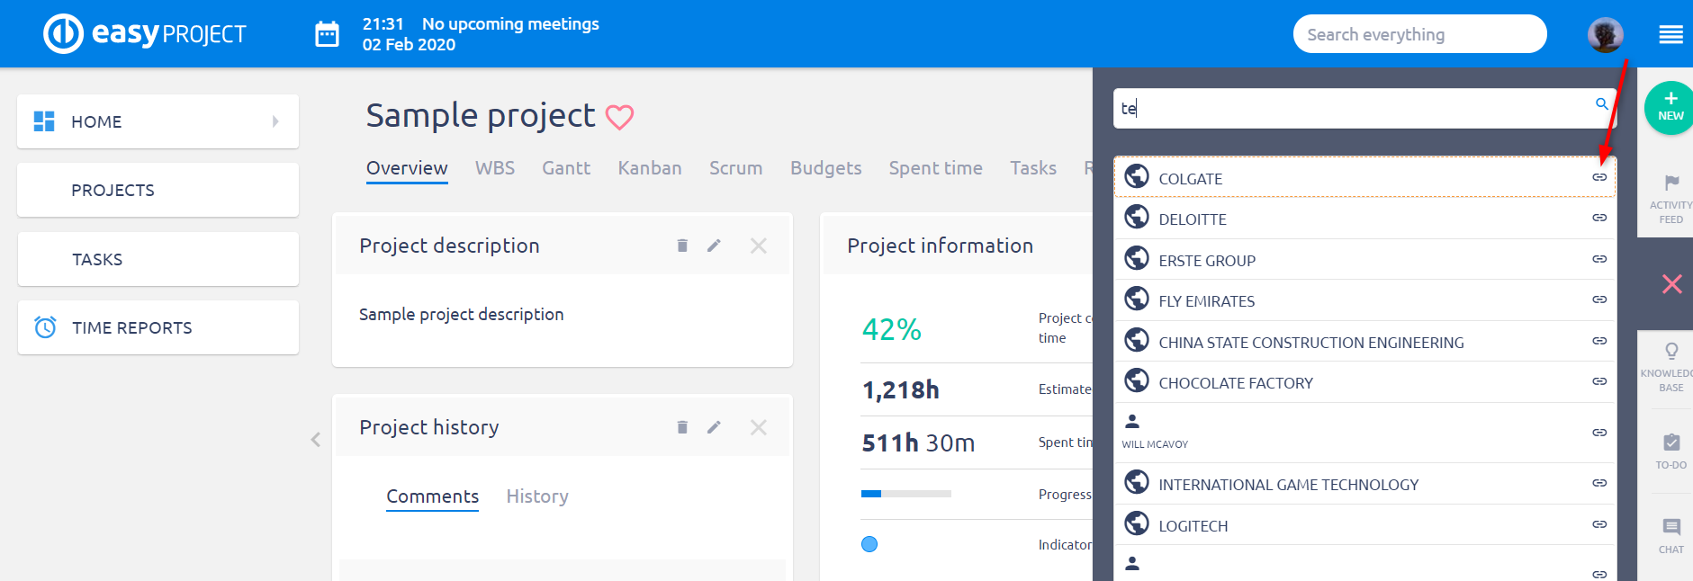Click the easy PROJECT logo
The width and height of the screenshot is (1693, 581).
click(x=145, y=34)
